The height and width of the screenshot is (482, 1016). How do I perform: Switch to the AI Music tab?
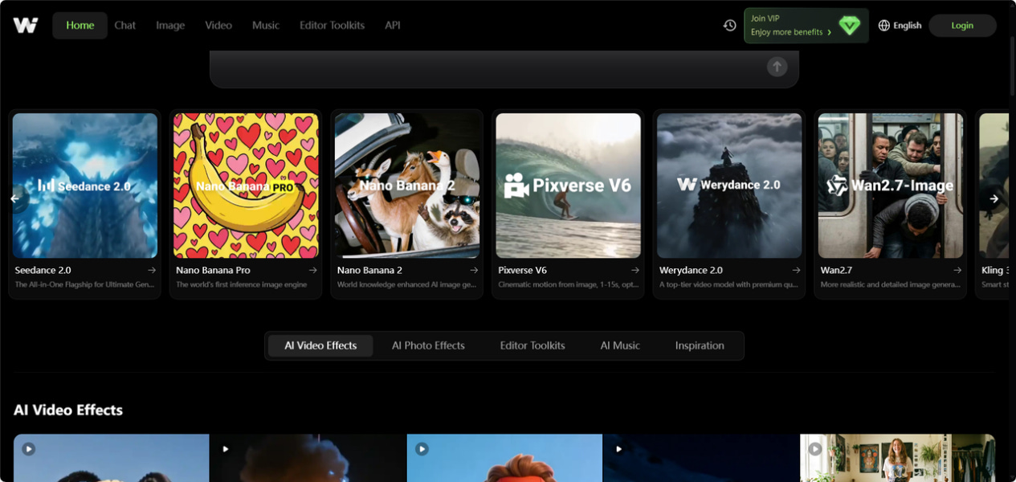620,346
